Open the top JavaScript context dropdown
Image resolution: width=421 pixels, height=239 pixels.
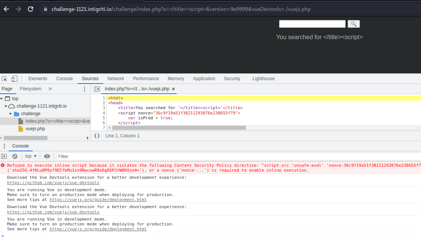(31, 156)
